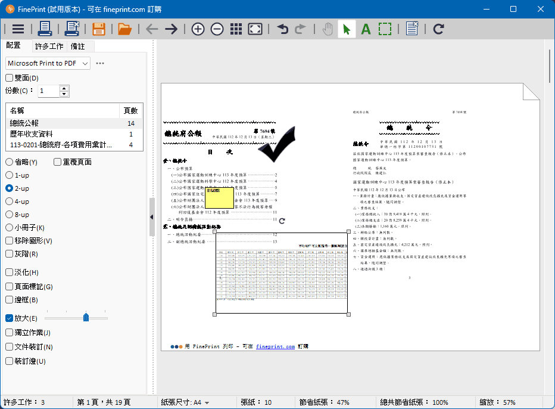Click the zoom in plus icon
Screen dimensions: 555x409
(x=198, y=29)
